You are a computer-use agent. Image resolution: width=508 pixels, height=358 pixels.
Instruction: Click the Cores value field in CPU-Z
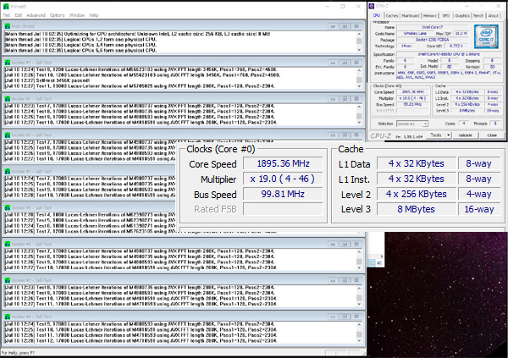464,124
